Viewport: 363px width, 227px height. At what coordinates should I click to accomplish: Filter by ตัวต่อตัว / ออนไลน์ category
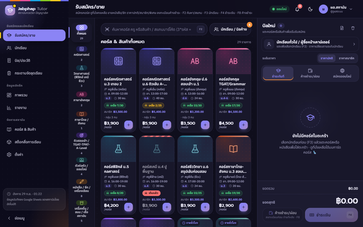point(81,167)
